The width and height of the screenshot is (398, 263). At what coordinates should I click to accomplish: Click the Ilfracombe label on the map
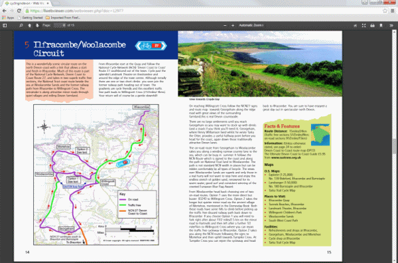[141, 107]
